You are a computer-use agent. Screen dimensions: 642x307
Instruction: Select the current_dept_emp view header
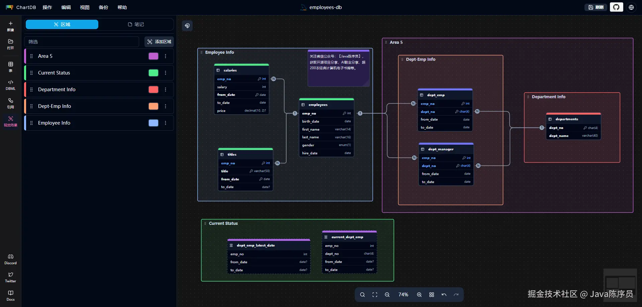pyautogui.click(x=349, y=237)
